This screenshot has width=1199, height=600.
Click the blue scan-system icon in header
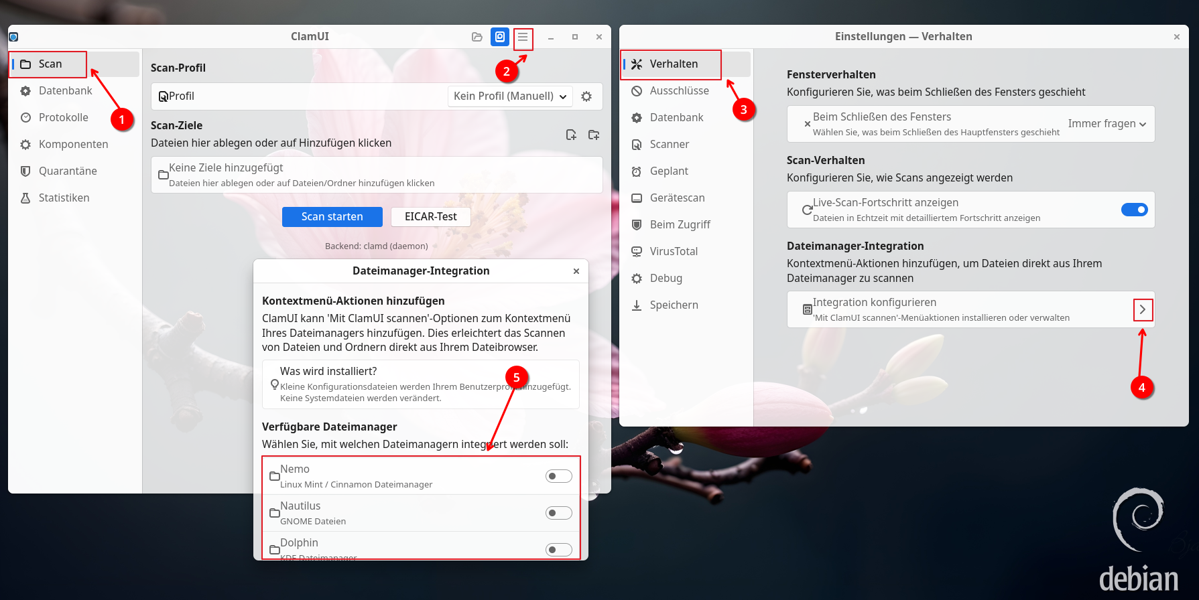click(500, 37)
